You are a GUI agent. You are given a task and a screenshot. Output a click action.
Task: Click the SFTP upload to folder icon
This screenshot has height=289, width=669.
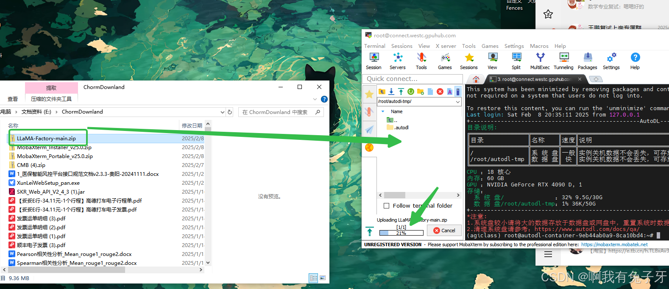coord(401,92)
